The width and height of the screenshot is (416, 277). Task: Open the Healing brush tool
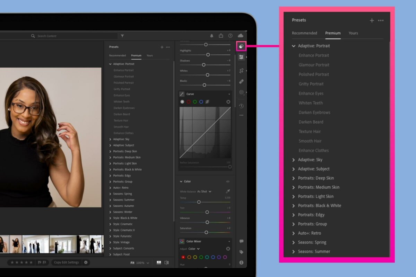[x=241, y=81]
